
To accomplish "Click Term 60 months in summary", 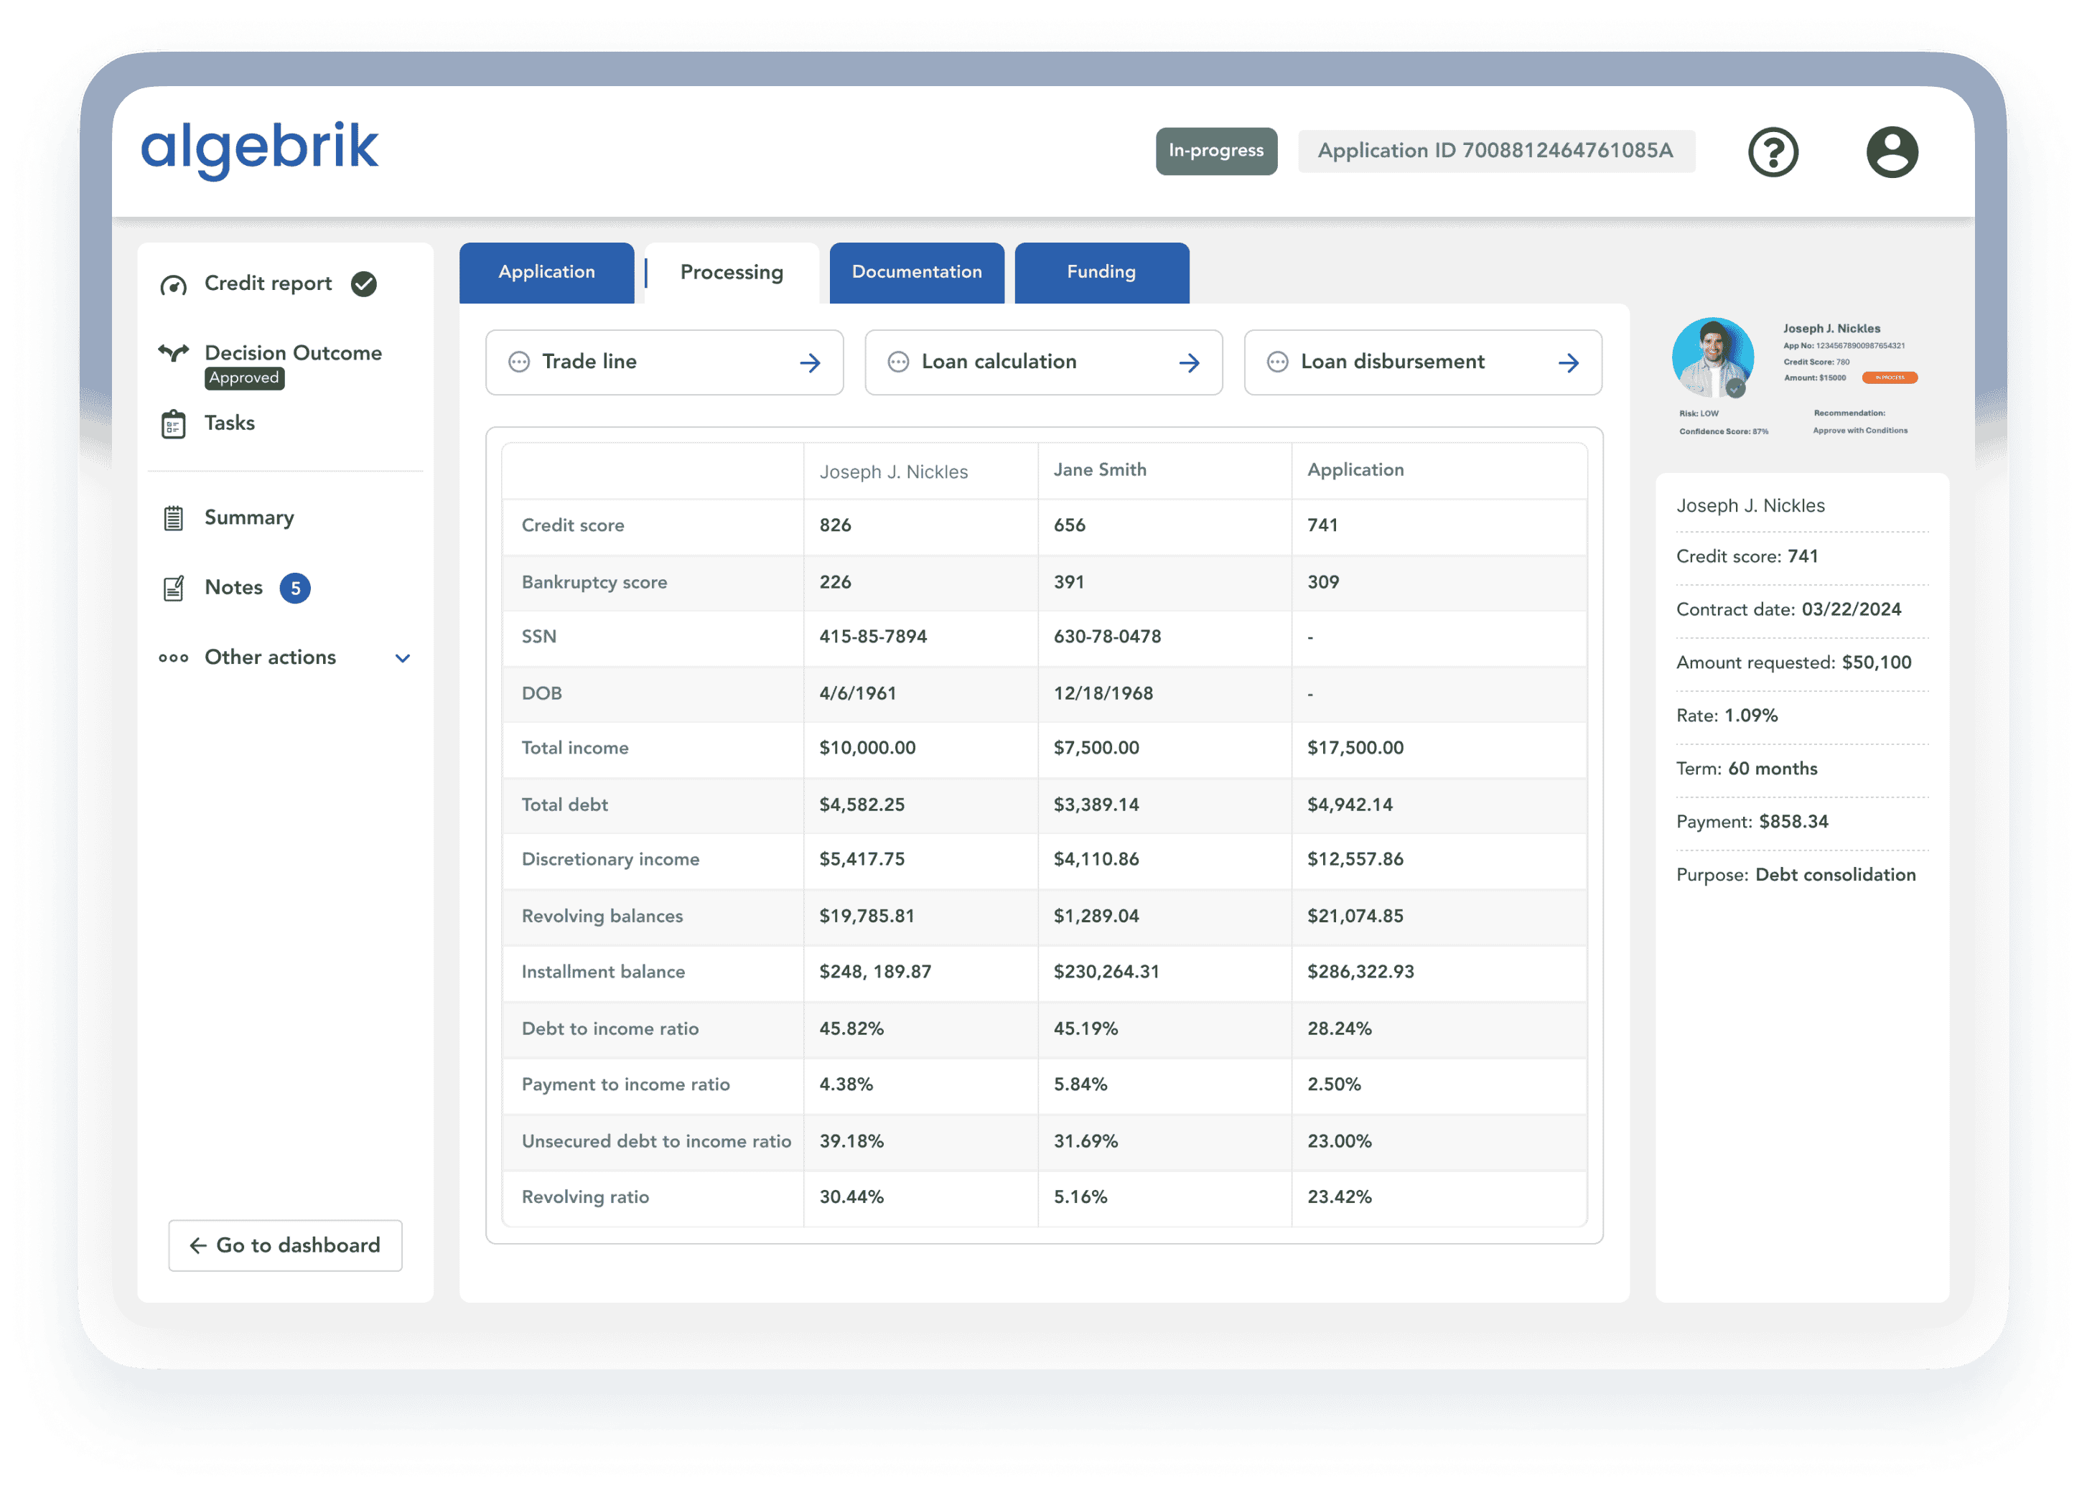I will (x=1747, y=769).
